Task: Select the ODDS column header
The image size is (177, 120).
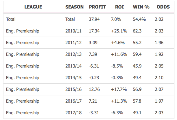Action: (x=163, y=7)
